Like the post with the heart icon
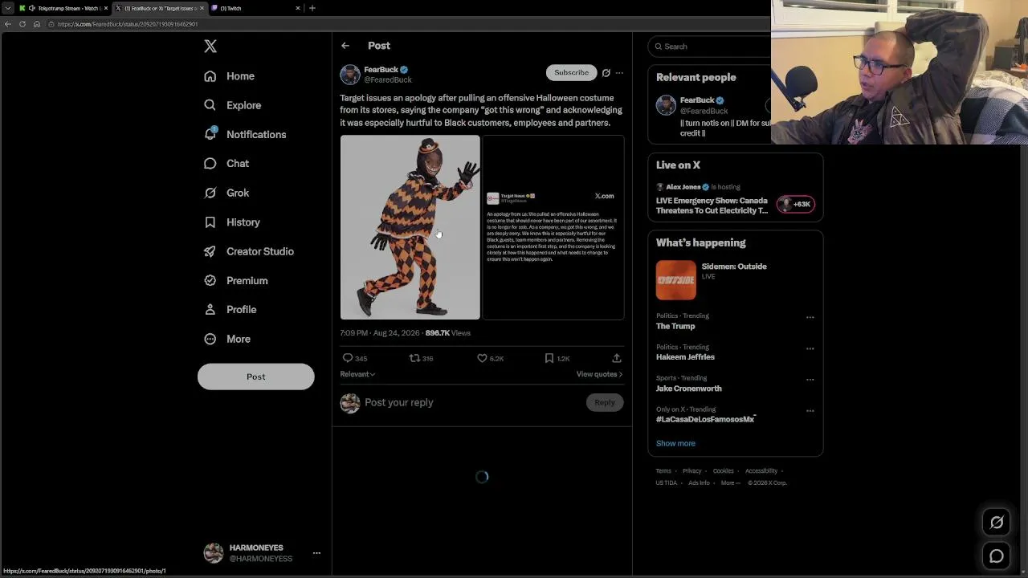1028x578 pixels. coord(482,358)
